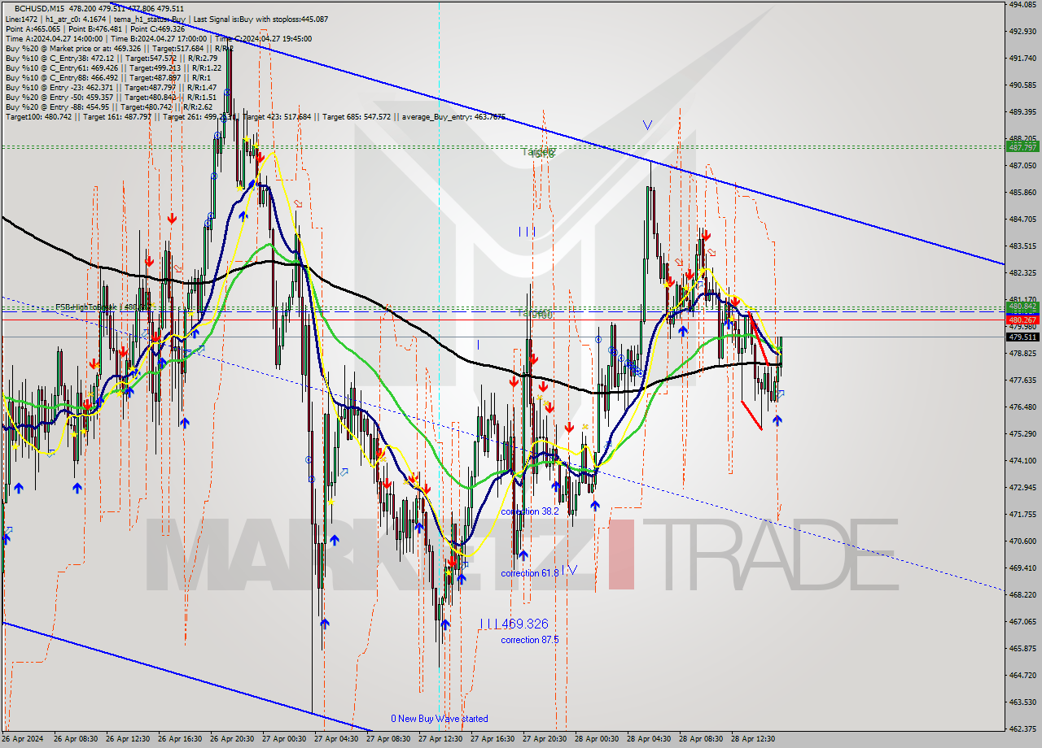
Task: Click the 'correction 61.8' label
Action: click(x=530, y=573)
